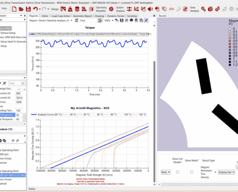Click the first System Analysis shaft icon
The width and height of the screenshot is (238, 192).
click(129, 9)
